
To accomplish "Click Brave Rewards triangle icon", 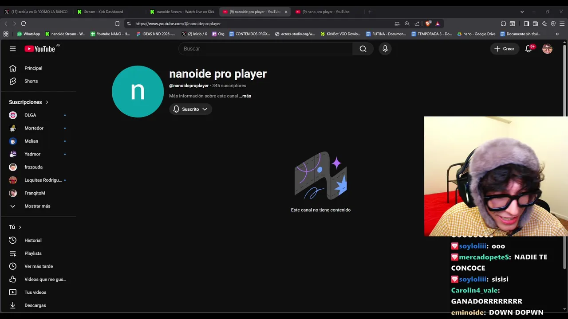I will [x=438, y=23].
